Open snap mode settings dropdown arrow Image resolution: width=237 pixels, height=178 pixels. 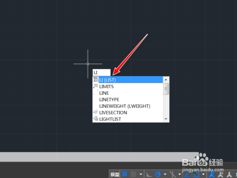tap(141, 174)
